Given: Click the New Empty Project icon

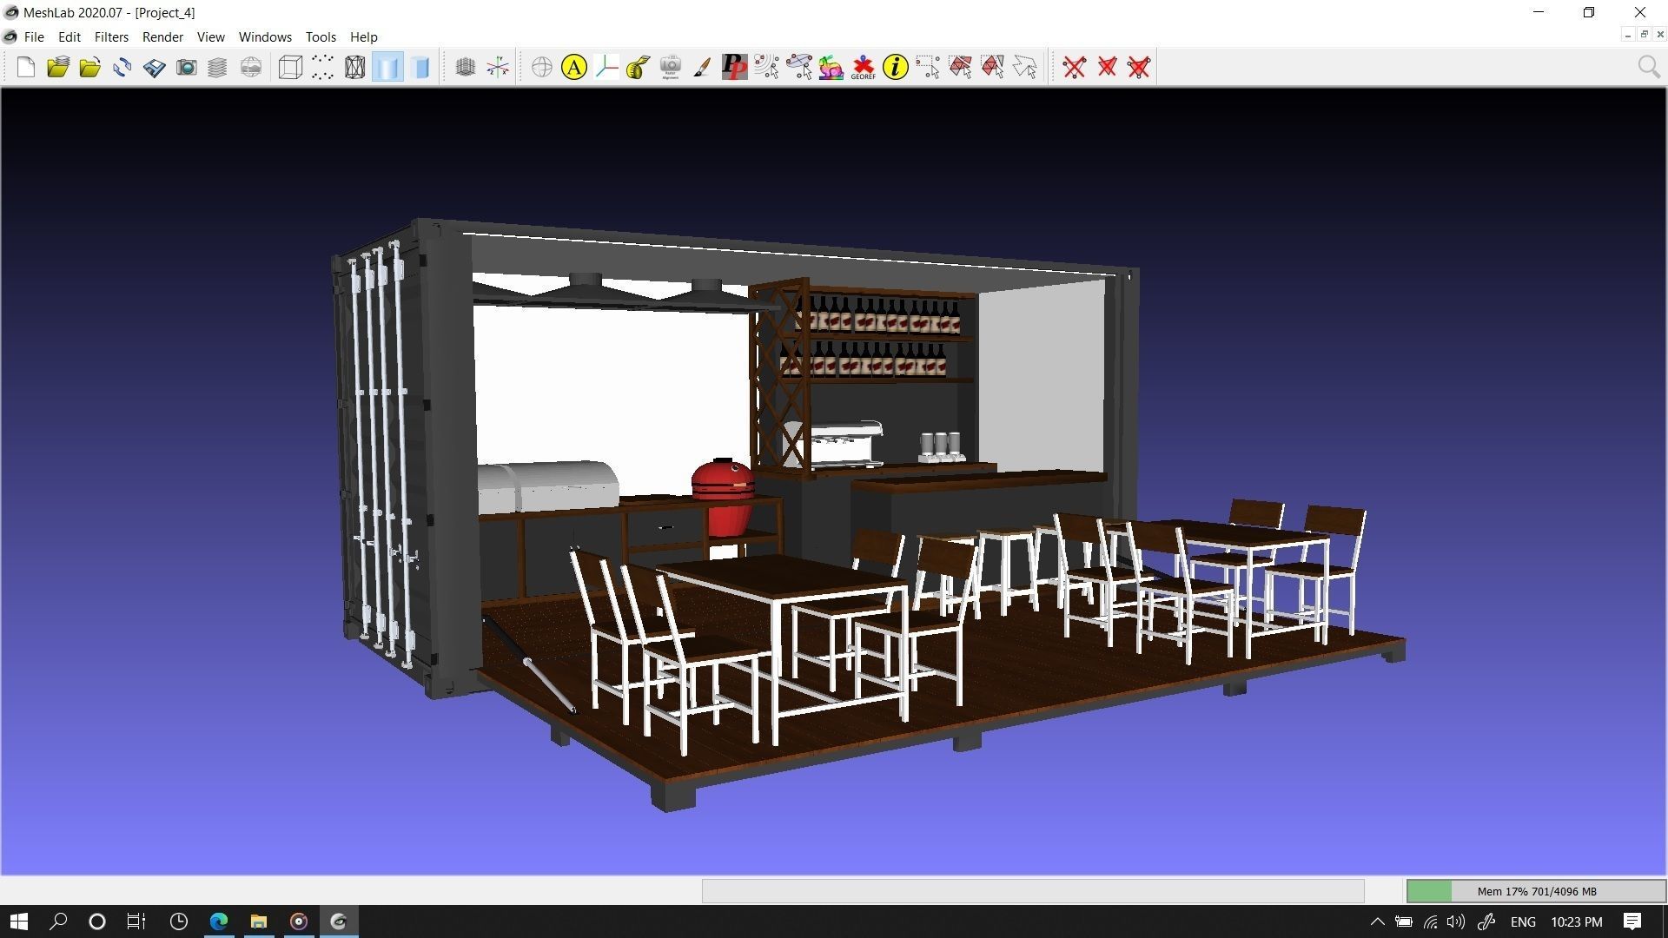Looking at the screenshot, I should tap(26, 67).
